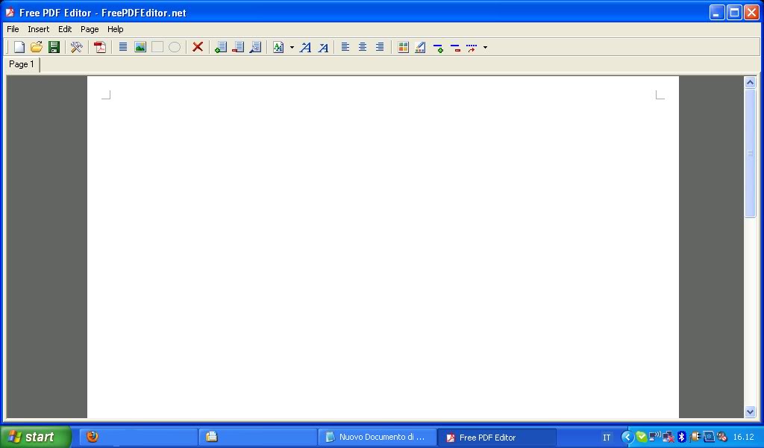Create a new document using toolbar icon
The width and height of the screenshot is (764, 448).
pos(19,47)
